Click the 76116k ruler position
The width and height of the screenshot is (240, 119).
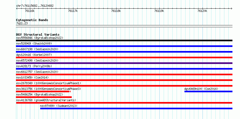(x=30, y=11)
